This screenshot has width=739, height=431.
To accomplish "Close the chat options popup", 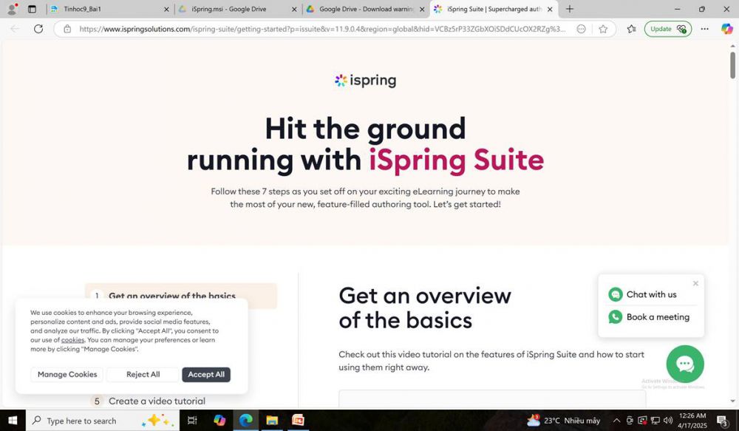I will tap(695, 283).
